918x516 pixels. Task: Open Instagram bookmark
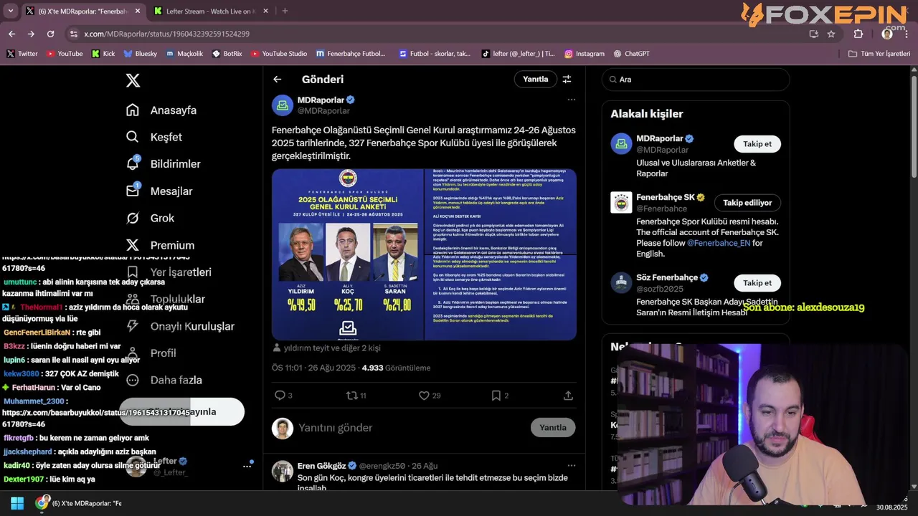(x=584, y=54)
